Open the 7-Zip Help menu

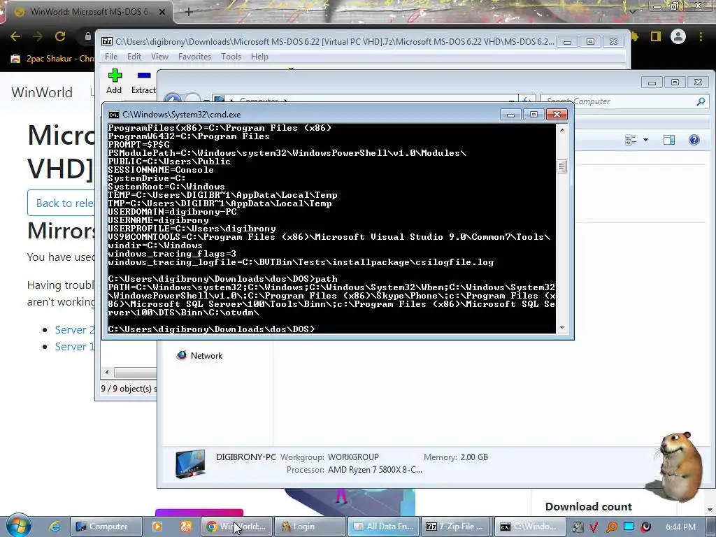coord(259,57)
